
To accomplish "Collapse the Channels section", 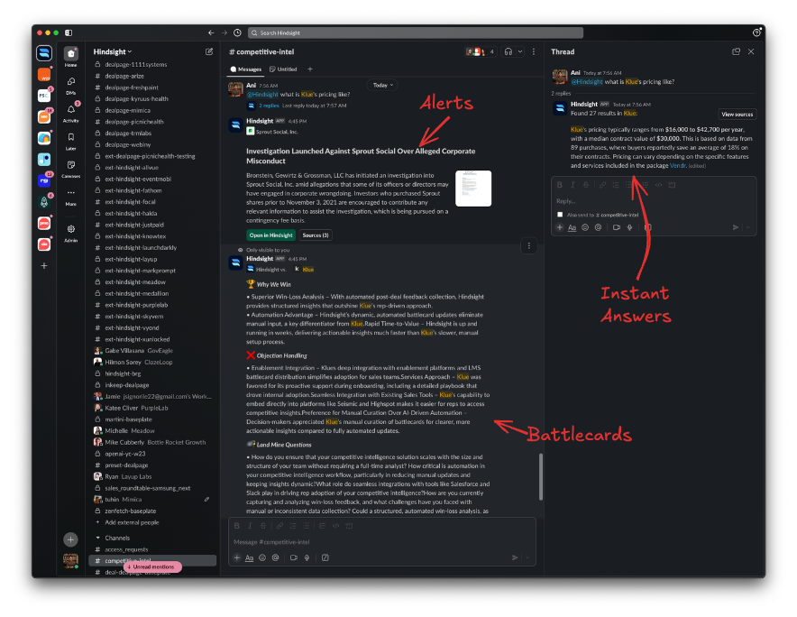I will [97, 538].
